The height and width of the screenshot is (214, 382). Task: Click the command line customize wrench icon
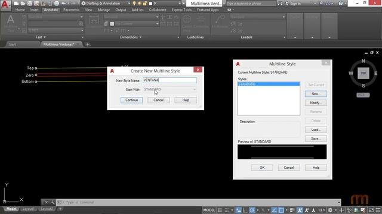pos(53,202)
